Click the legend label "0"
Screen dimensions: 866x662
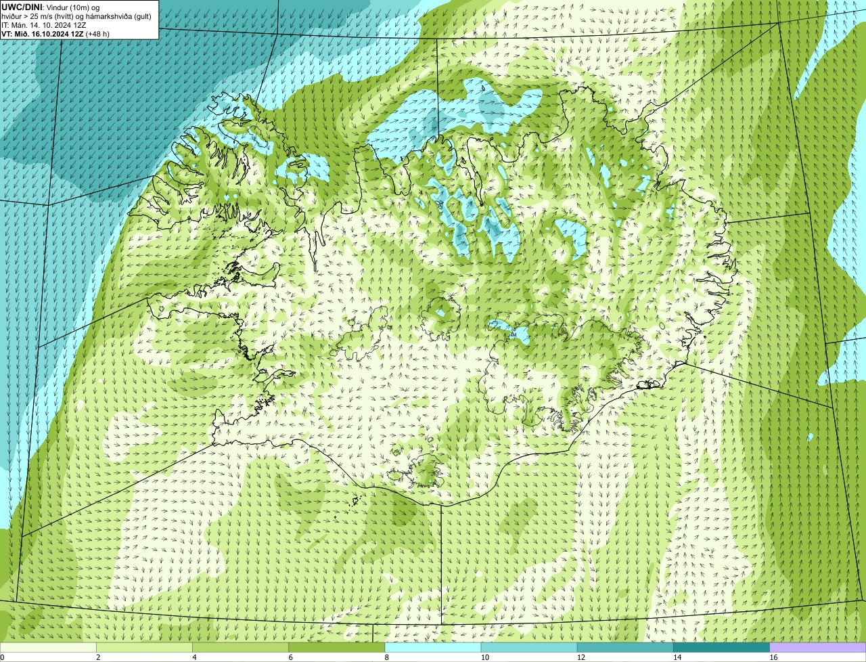coord(2,657)
